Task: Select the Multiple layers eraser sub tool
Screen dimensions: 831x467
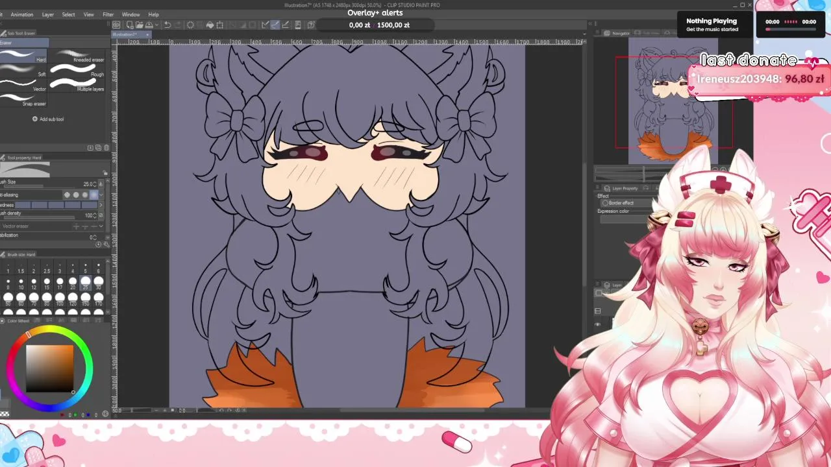Action: tap(77, 85)
